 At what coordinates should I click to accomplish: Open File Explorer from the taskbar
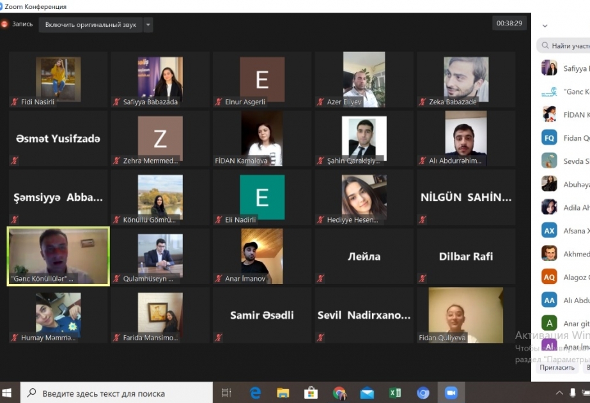[x=283, y=393]
